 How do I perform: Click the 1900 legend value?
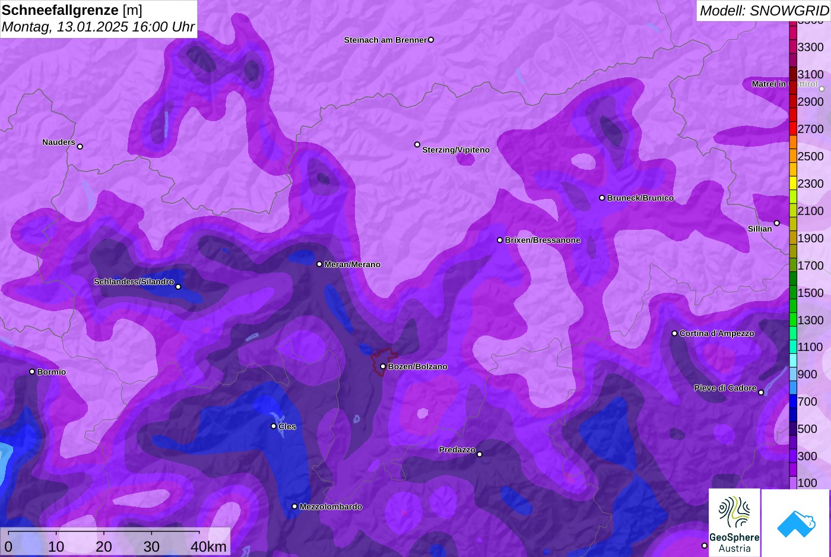click(811, 238)
